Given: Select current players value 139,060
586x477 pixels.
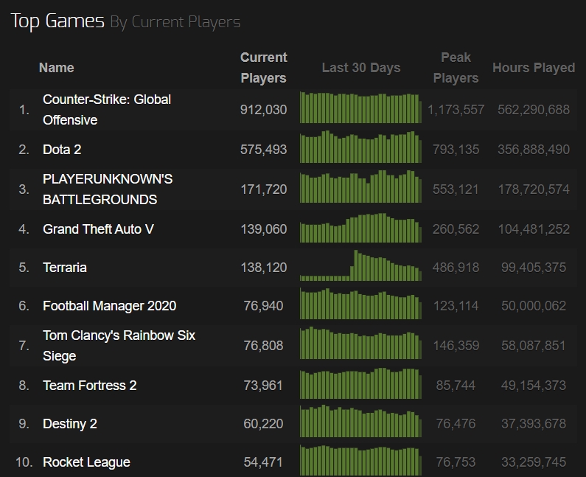Looking at the screenshot, I should (263, 229).
